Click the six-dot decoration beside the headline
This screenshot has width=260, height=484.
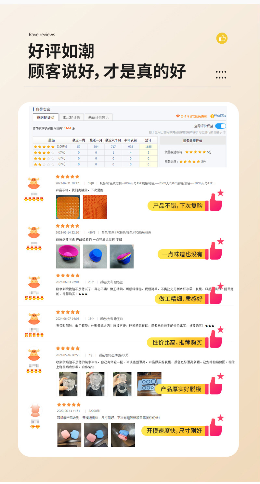pos(221,75)
